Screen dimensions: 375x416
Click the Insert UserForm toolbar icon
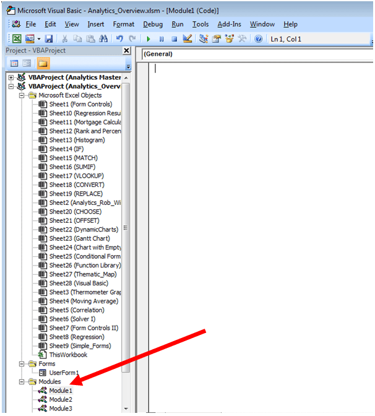pyautogui.click(x=30, y=39)
